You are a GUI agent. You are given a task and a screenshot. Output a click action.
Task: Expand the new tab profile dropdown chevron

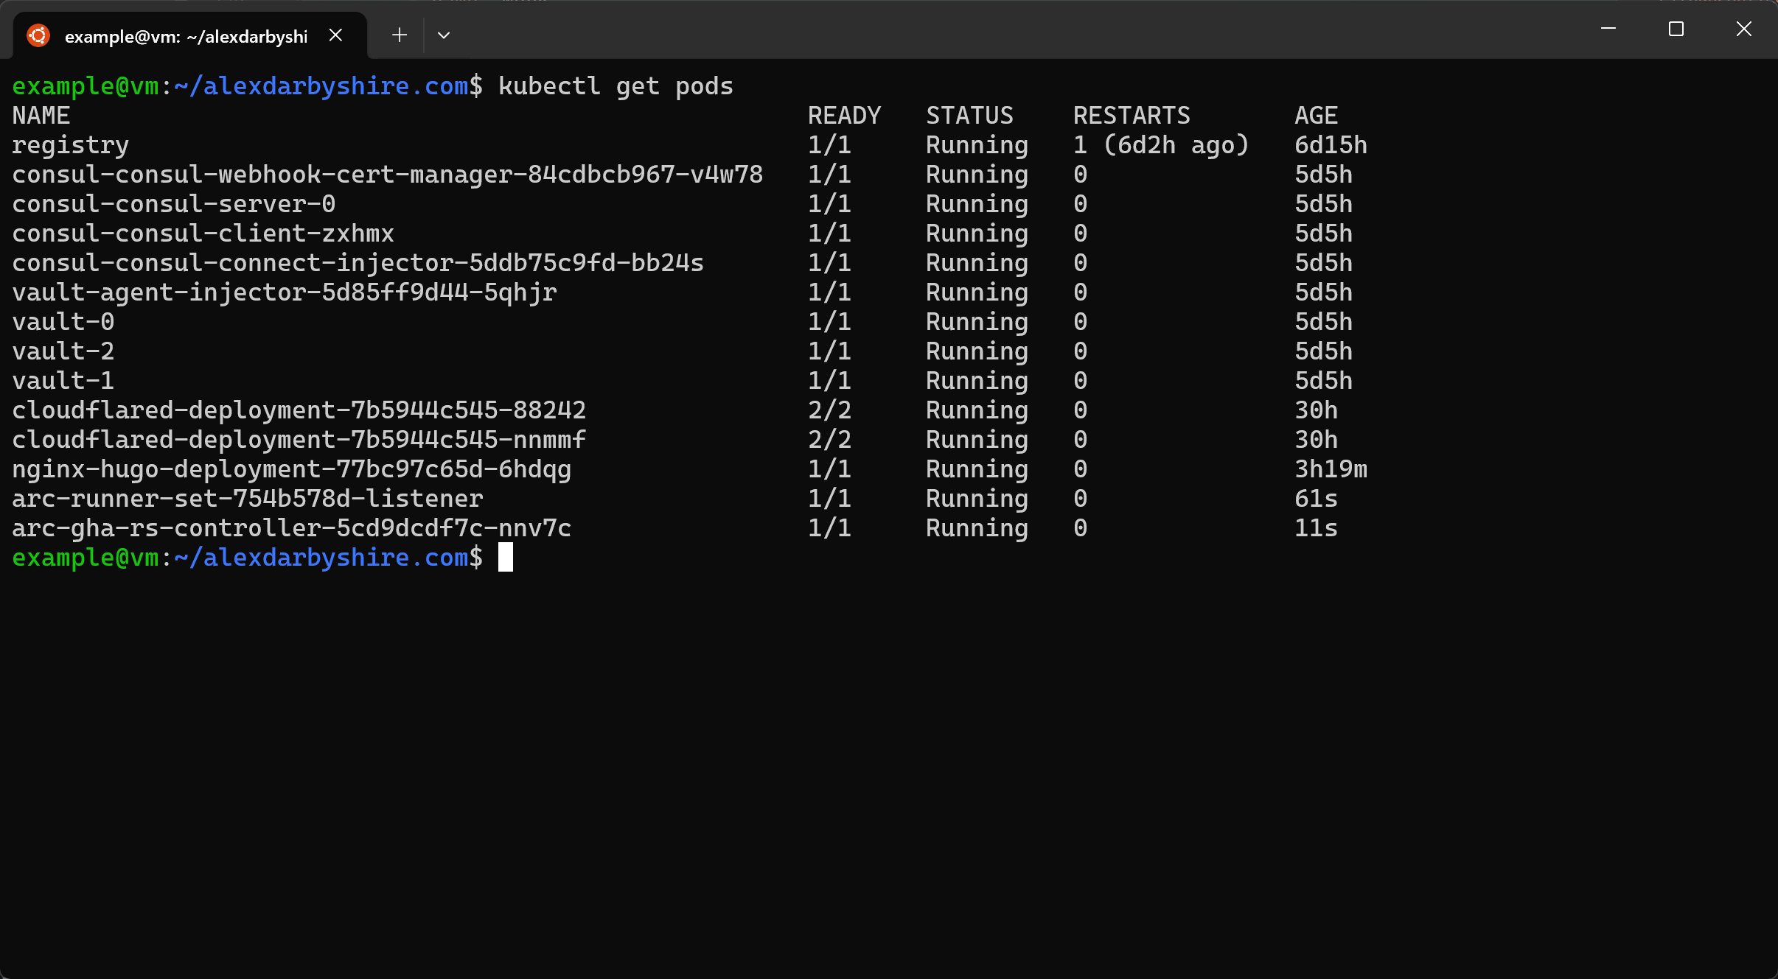point(443,35)
